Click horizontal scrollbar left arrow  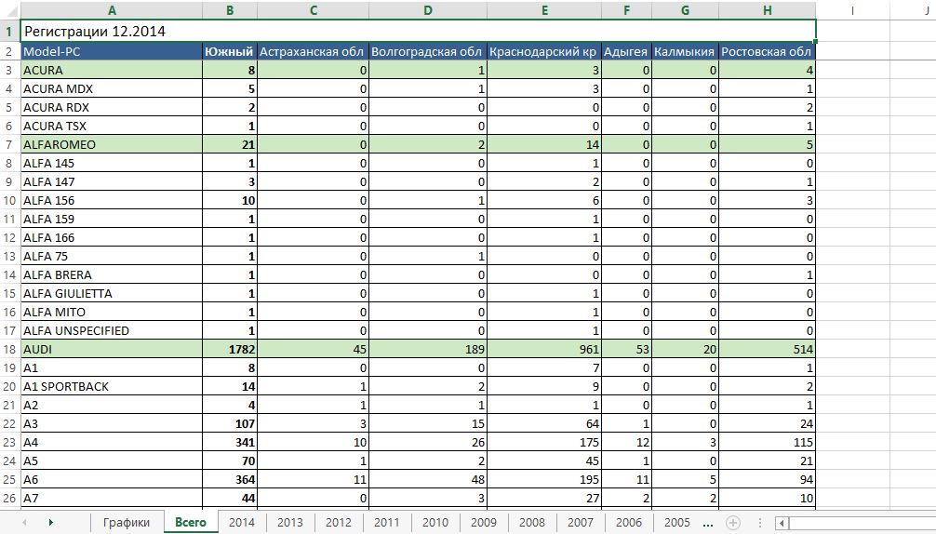pyautogui.click(x=782, y=523)
